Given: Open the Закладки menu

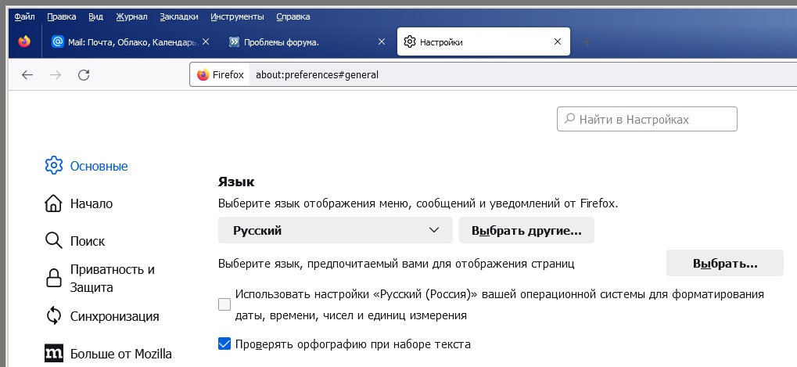Looking at the screenshot, I should [179, 16].
